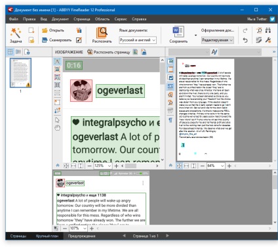Screen dimensions: 278x247
Task: Expand the Редактируемая layout dropdown
Action: [x=217, y=40]
